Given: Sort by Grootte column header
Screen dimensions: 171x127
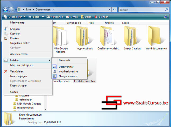Looking at the screenshot, I should click(x=112, y=23).
